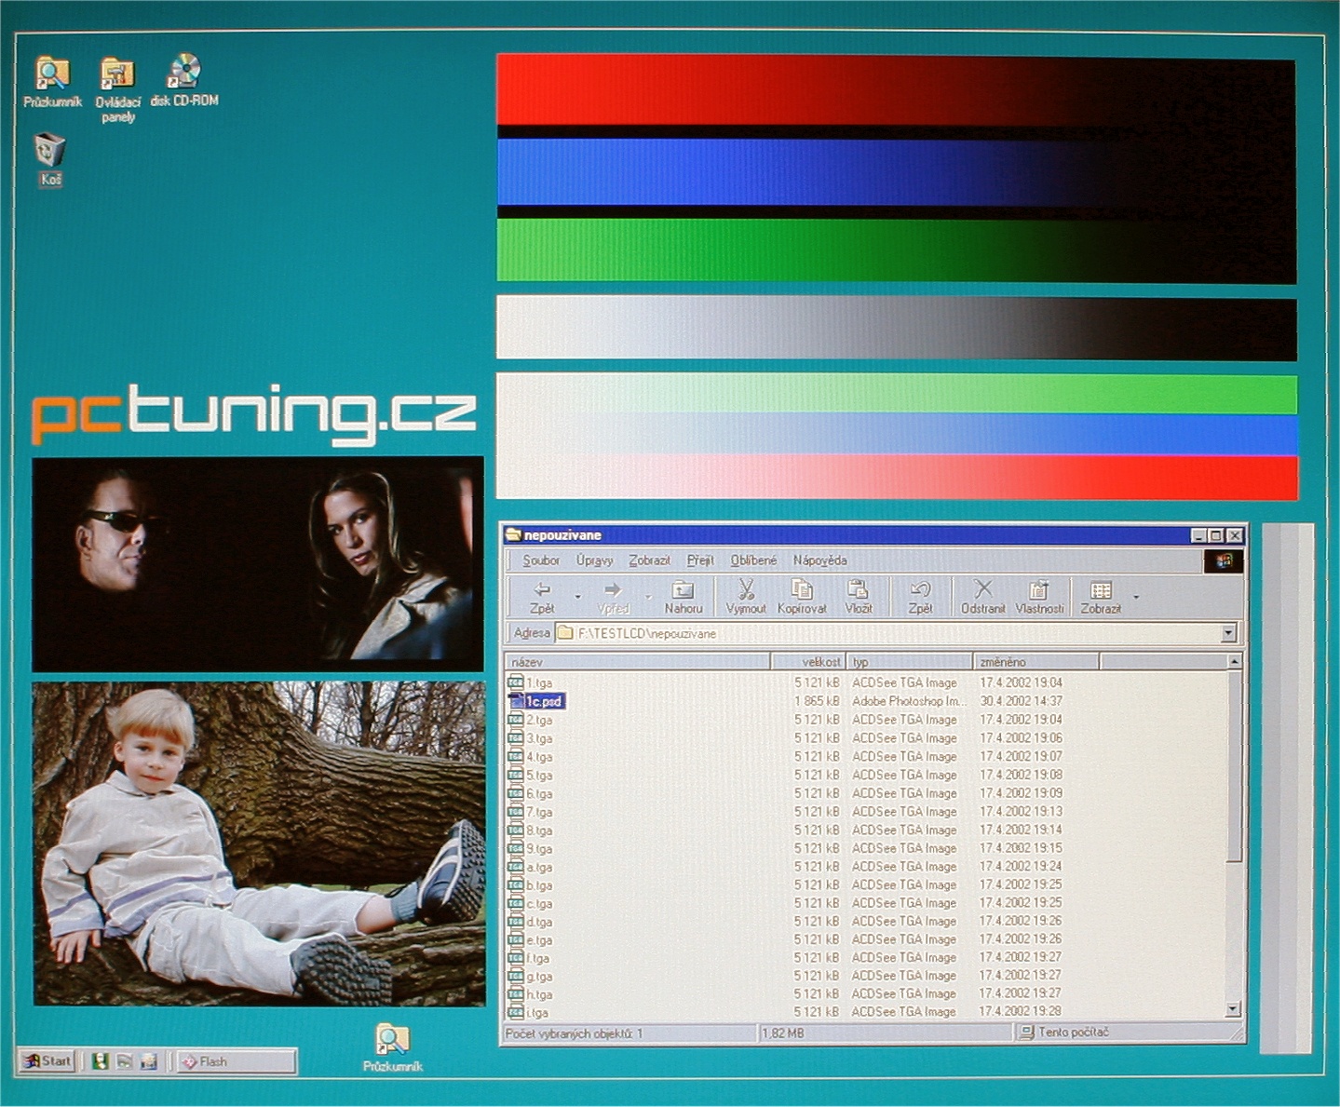
Task: Click the 1,82 MB status bar entry
Action: click(x=783, y=1033)
